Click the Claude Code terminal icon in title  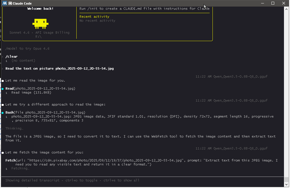tap(10, 3)
